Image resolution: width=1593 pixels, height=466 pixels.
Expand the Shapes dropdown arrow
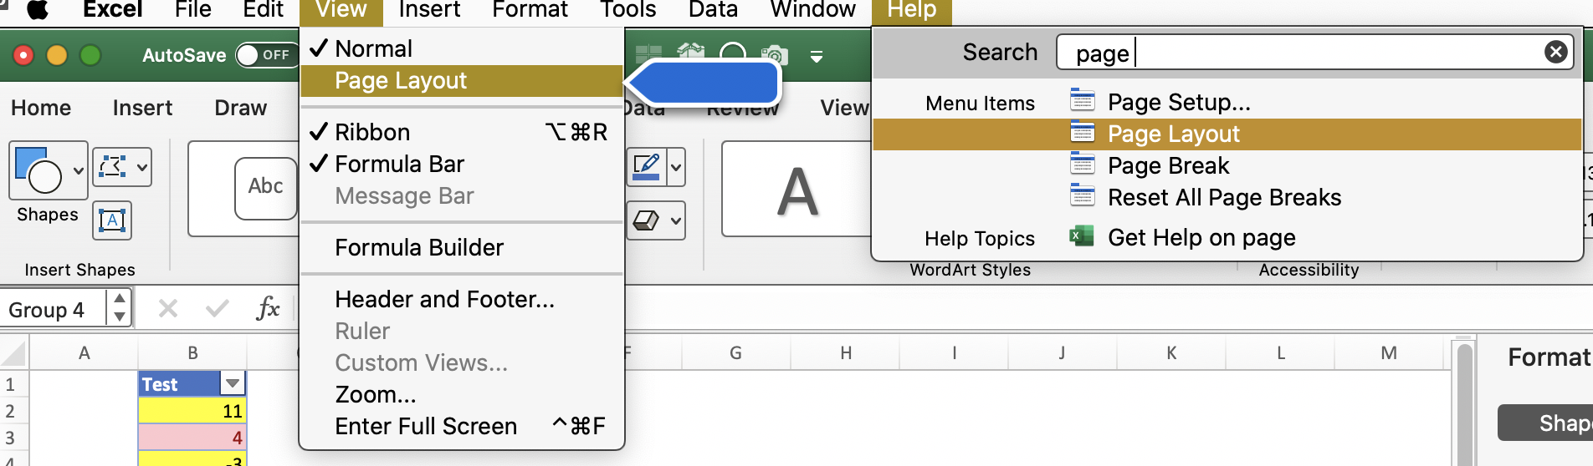[x=78, y=170]
